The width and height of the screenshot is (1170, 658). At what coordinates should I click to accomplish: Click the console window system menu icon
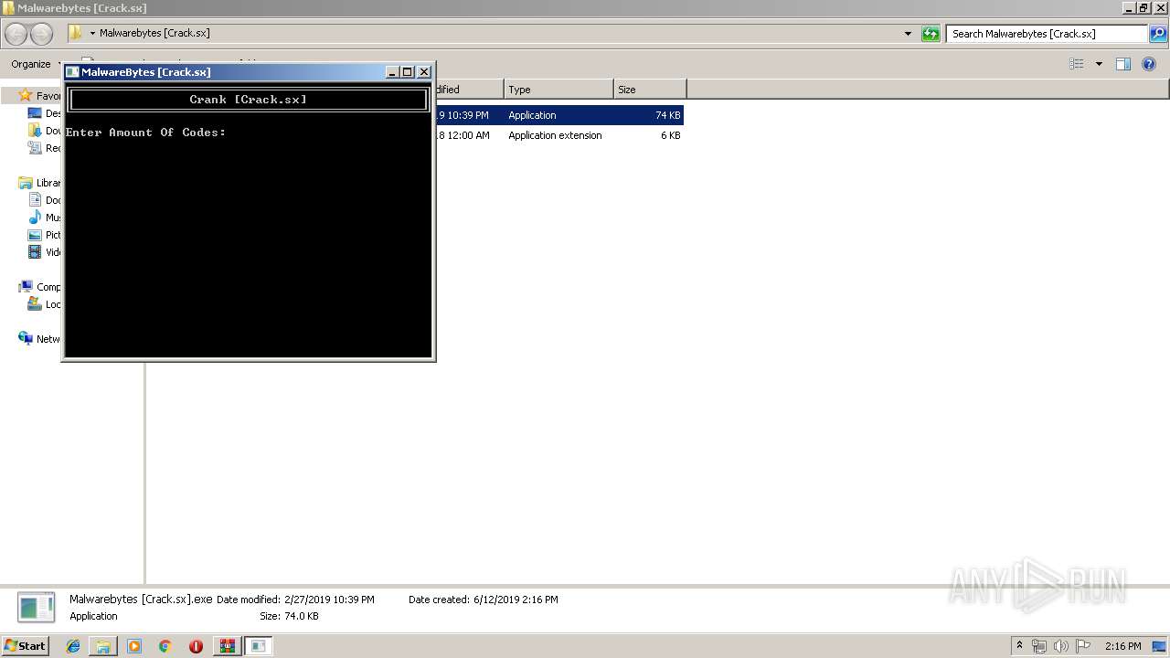72,72
